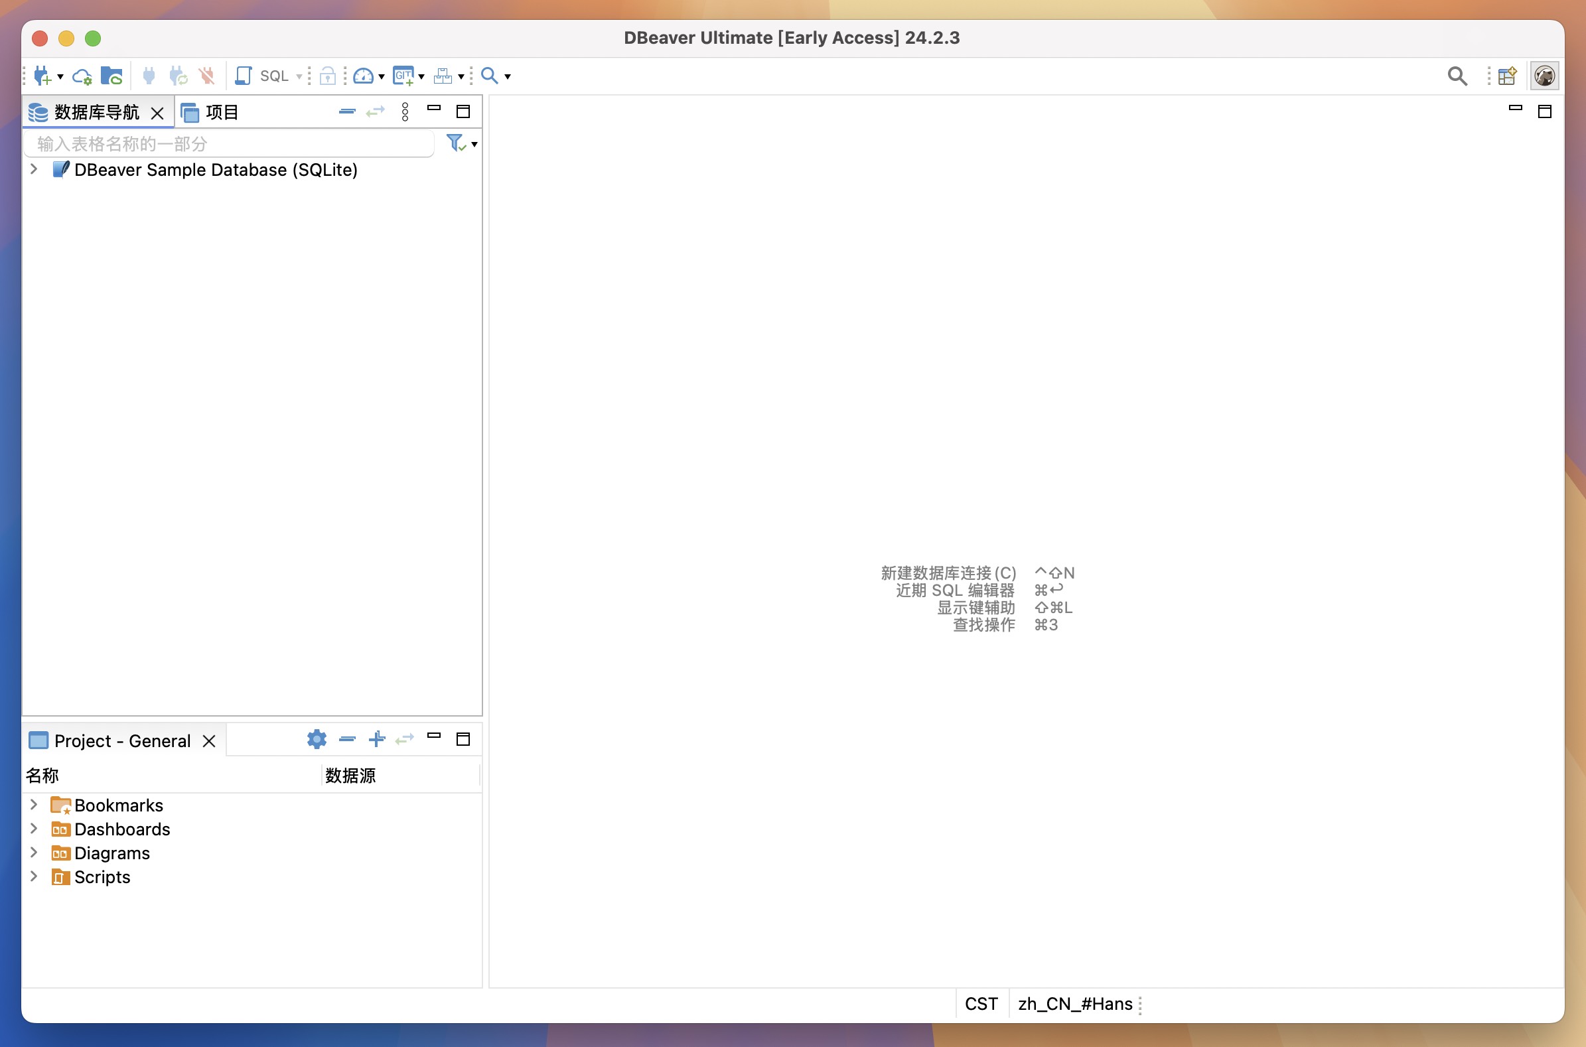Expand the Diagrams folder
Image resolution: width=1586 pixels, height=1047 pixels.
34,853
